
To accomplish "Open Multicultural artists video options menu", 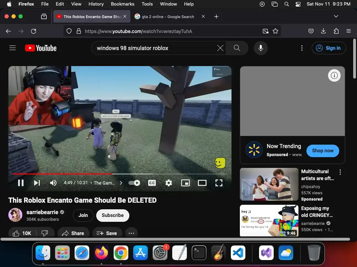I will click(x=340, y=172).
